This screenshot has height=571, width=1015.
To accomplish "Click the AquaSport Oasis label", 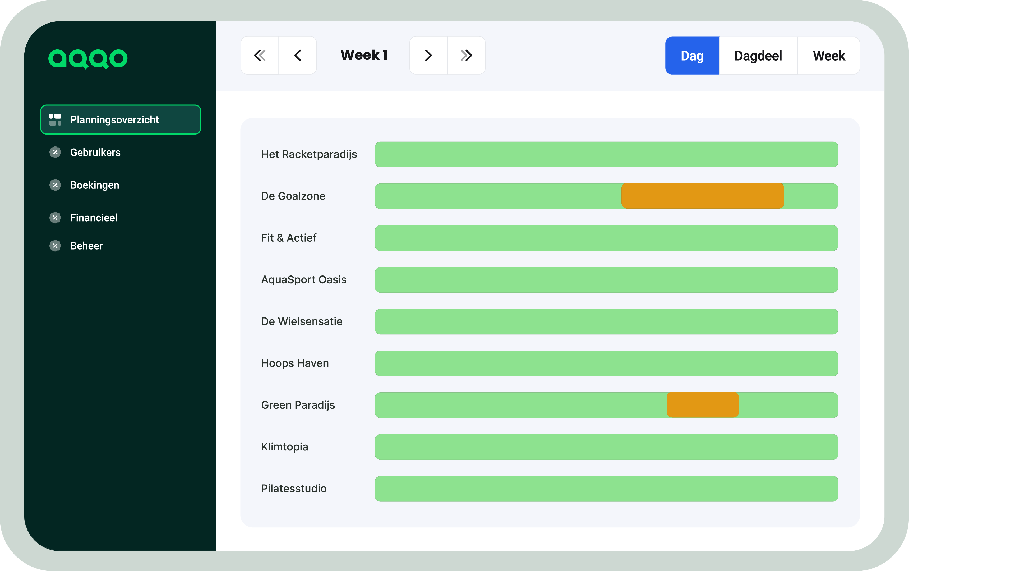I will pyautogui.click(x=304, y=280).
